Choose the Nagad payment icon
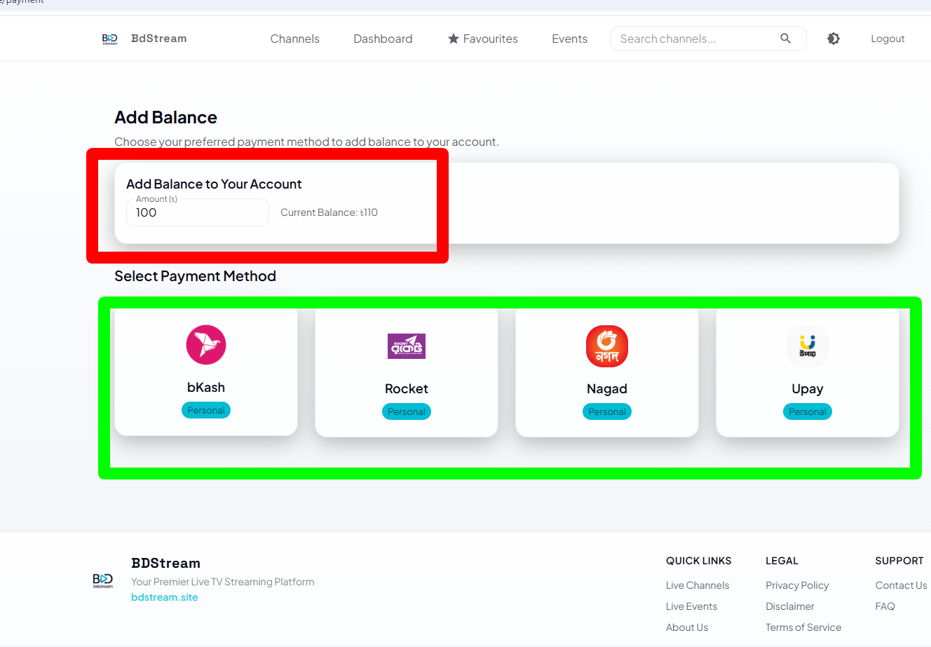The width and height of the screenshot is (931, 647). (607, 346)
